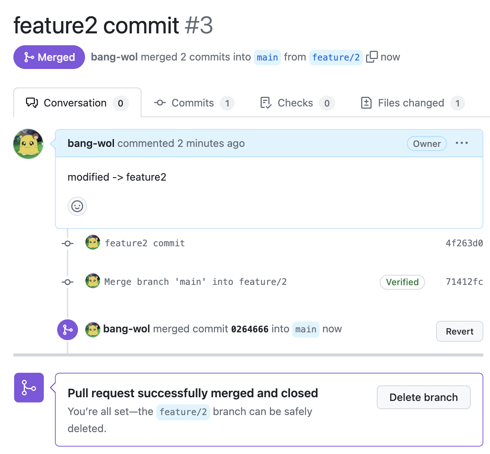
Task: Open merged commit 0264666 link
Action: [249, 329]
